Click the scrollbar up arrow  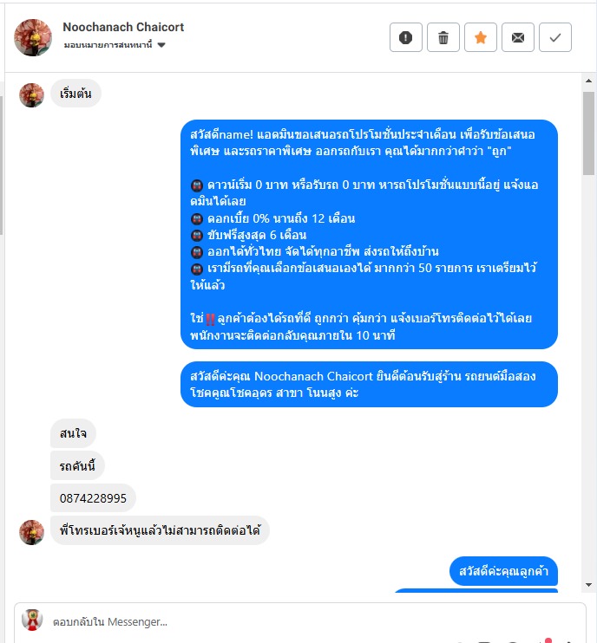589,81
